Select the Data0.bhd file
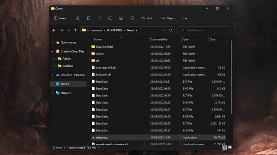 point(102,89)
